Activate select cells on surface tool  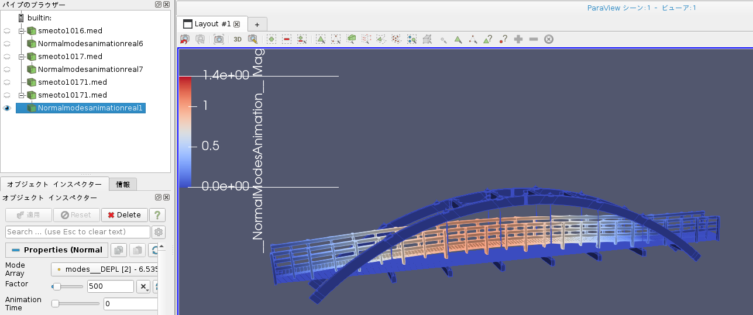(x=321, y=39)
